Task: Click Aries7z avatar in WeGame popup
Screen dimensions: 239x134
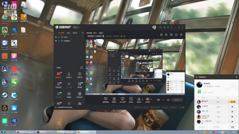Action: point(199,85)
